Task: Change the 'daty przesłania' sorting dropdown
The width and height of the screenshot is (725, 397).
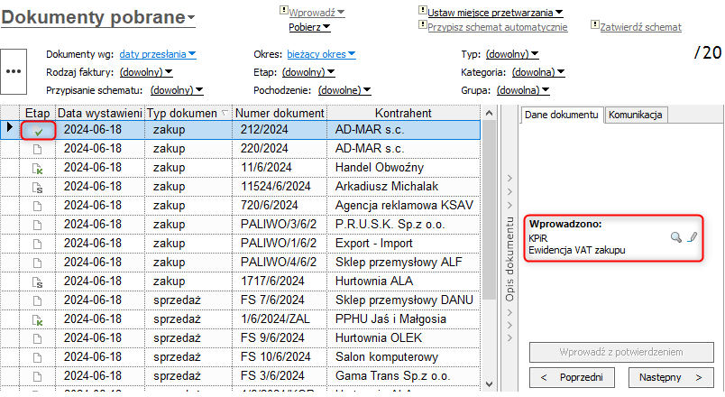Action: pyautogui.click(x=158, y=54)
